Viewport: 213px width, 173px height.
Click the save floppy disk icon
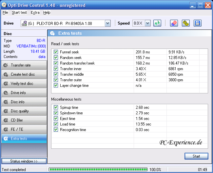point(197,23)
